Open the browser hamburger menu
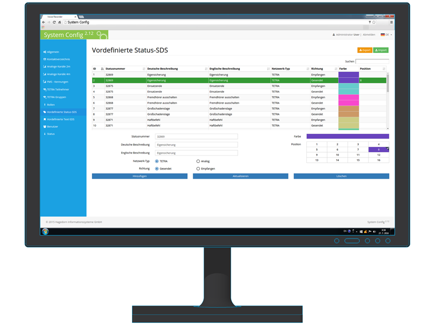The height and width of the screenshot is (326, 433). pyautogui.click(x=391, y=22)
